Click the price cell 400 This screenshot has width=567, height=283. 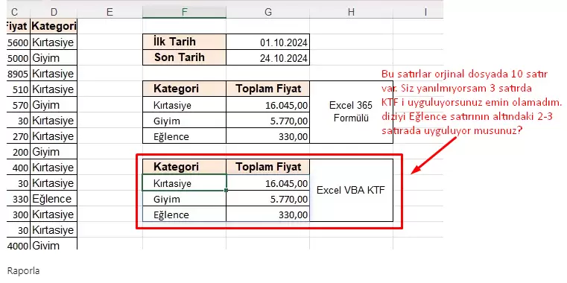(19, 168)
